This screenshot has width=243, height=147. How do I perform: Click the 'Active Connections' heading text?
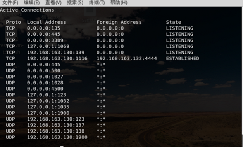pos(27,10)
